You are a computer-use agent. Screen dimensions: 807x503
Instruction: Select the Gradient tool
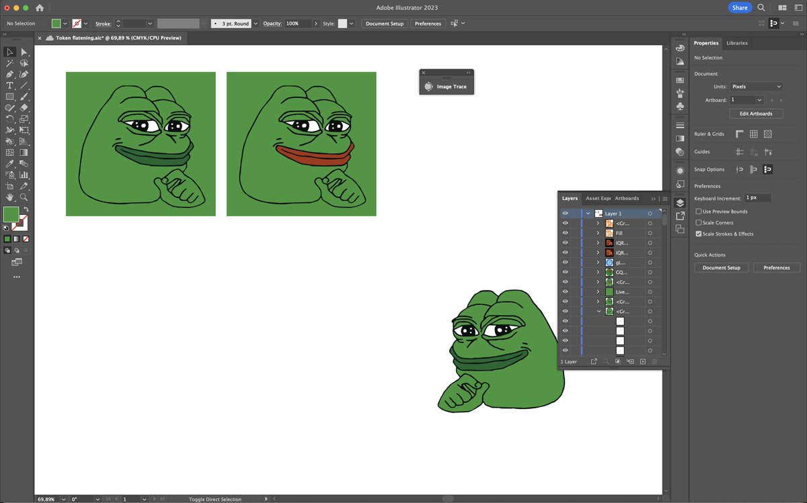click(x=24, y=152)
